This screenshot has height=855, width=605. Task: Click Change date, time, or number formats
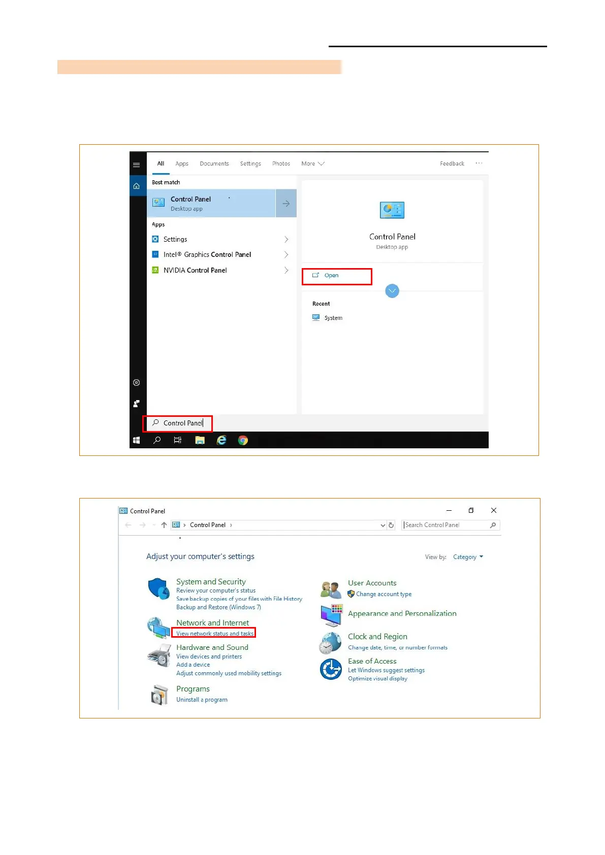point(398,647)
